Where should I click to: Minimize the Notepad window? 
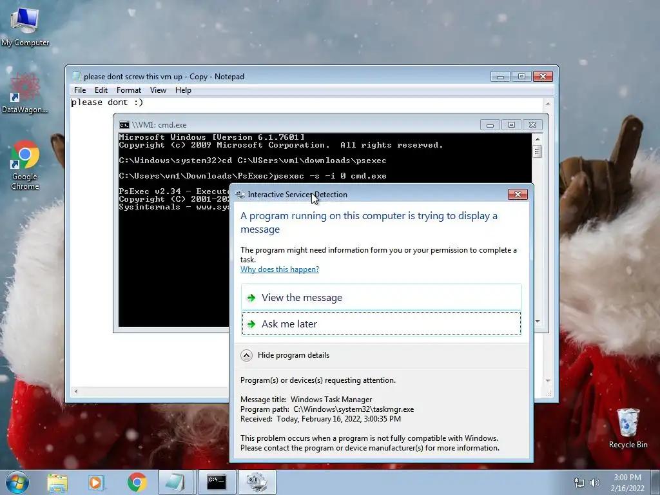500,77
